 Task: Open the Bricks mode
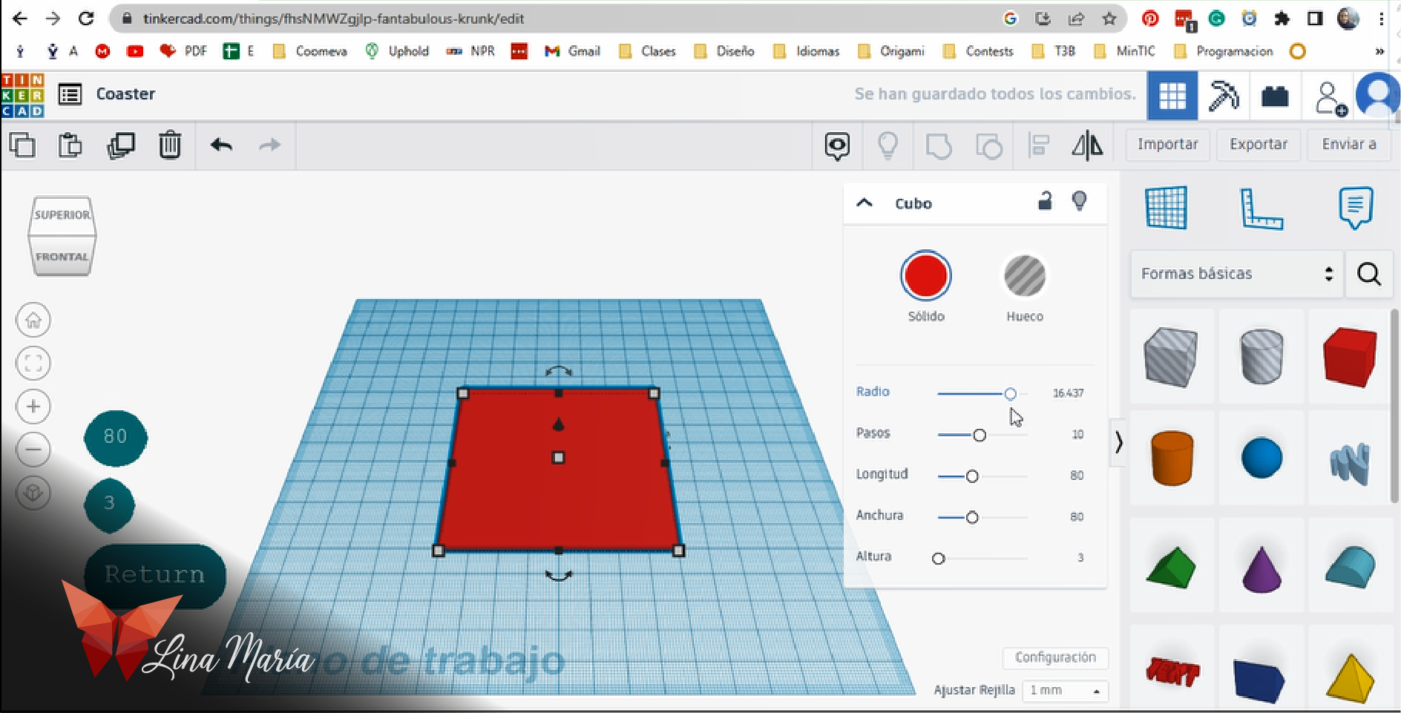click(x=1275, y=96)
